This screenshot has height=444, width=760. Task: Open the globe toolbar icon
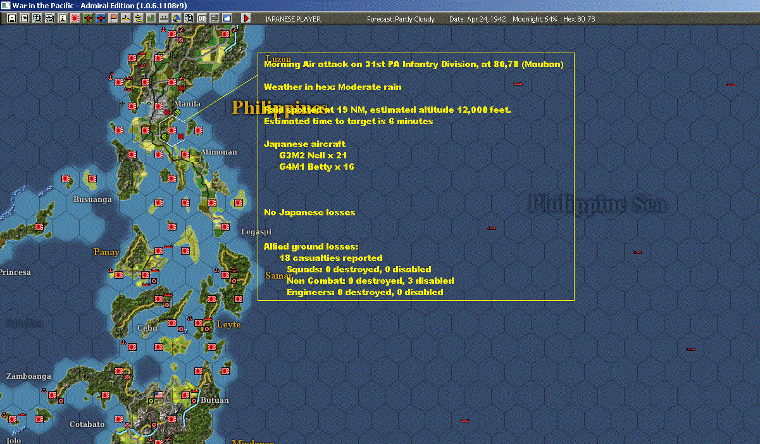tap(177, 18)
